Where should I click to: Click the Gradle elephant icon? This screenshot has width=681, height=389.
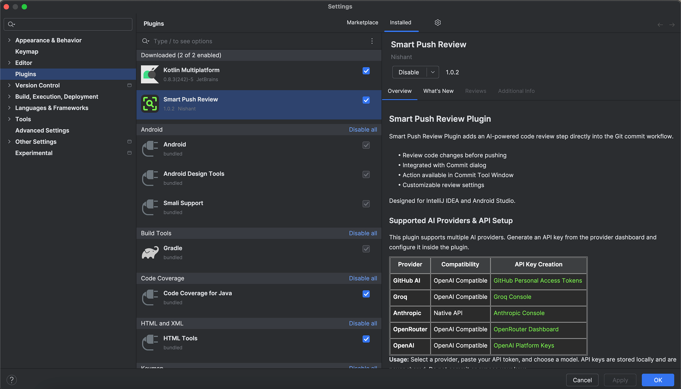[150, 252]
